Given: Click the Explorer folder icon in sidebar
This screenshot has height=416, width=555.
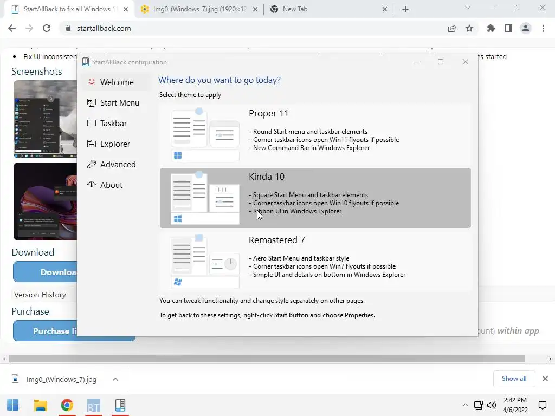Looking at the screenshot, I should click(x=91, y=144).
